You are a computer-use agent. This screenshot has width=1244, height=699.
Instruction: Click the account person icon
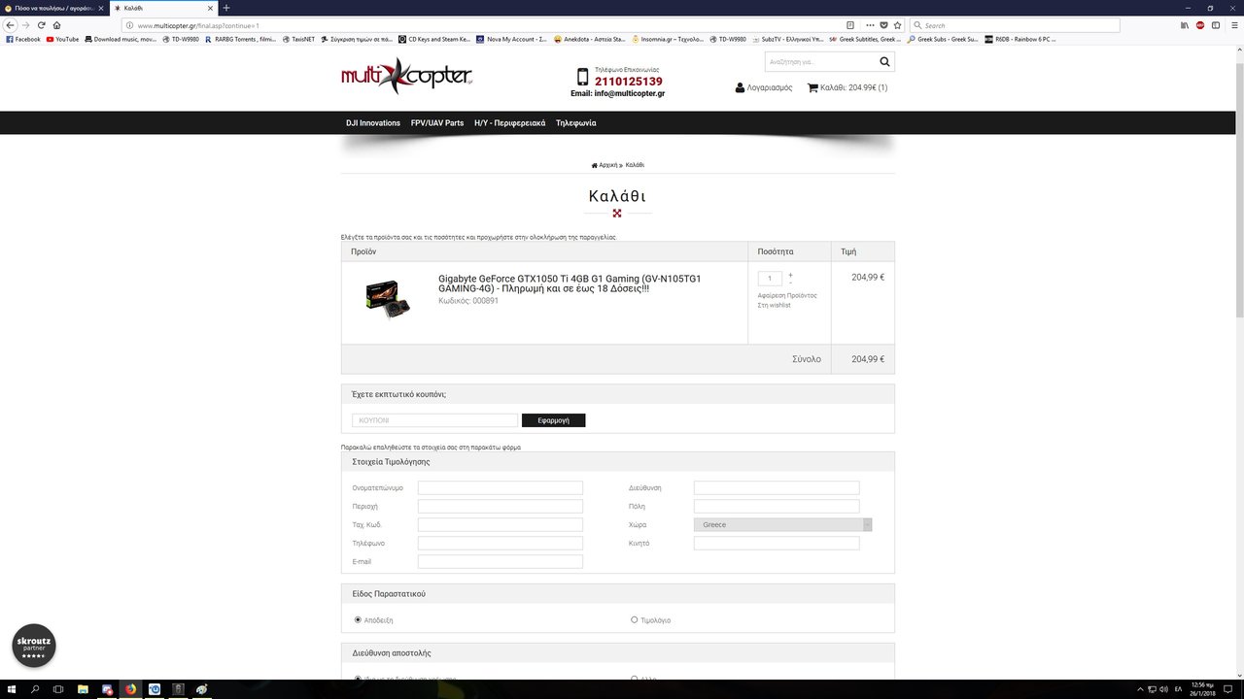(x=740, y=87)
